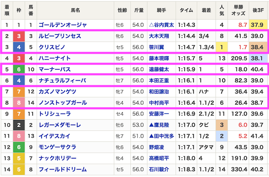The width and height of the screenshot is (269, 177).
Task: Click the black frame 2 badge
Action: tap(19, 125)
